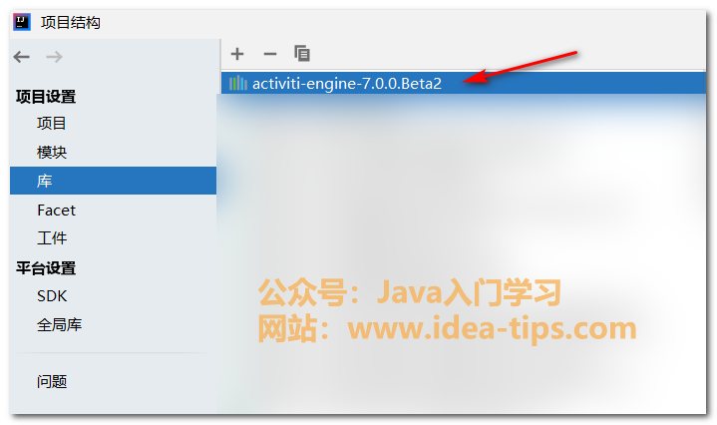Add a new library with plus icon
The image size is (717, 425).
pos(237,54)
